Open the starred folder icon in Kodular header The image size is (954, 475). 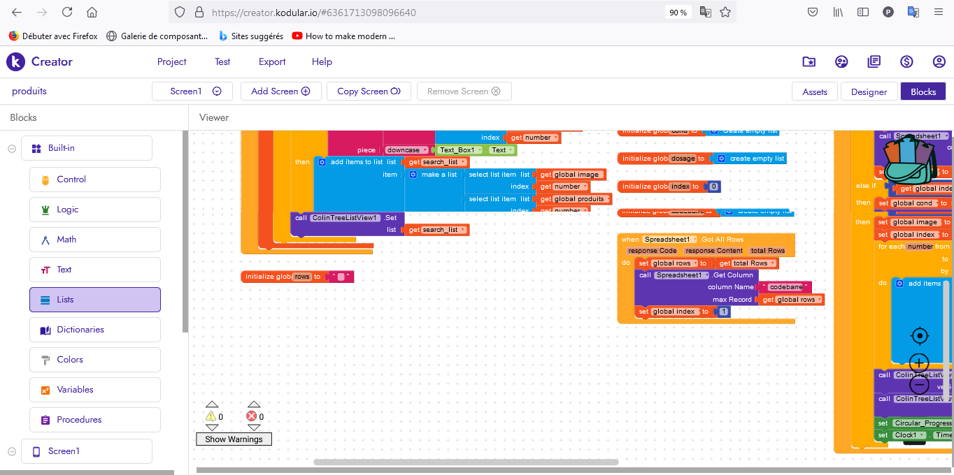pos(809,61)
